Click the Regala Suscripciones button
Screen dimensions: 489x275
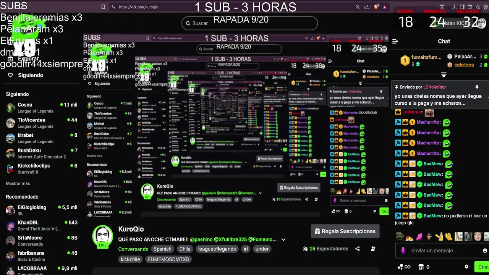pos(345,231)
